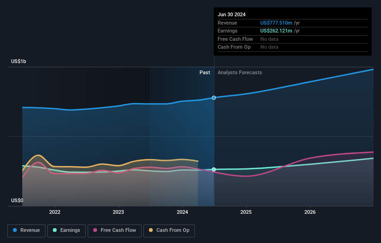Click the 2023 x-axis label
This screenshot has height=243, width=381.
(x=118, y=212)
